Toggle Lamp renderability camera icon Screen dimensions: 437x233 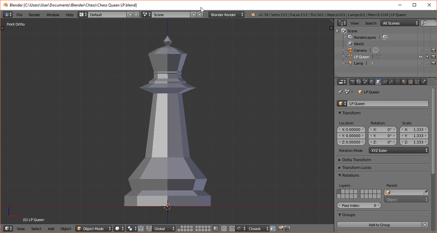(x=433, y=63)
